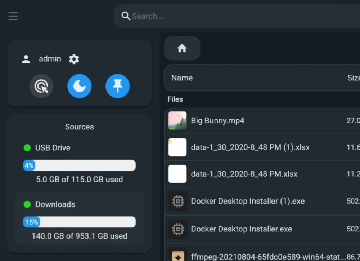This screenshot has width=360, height=261.
Task: Click Docker Desktop Installer (1).exe file icon
Action: tap(177, 201)
